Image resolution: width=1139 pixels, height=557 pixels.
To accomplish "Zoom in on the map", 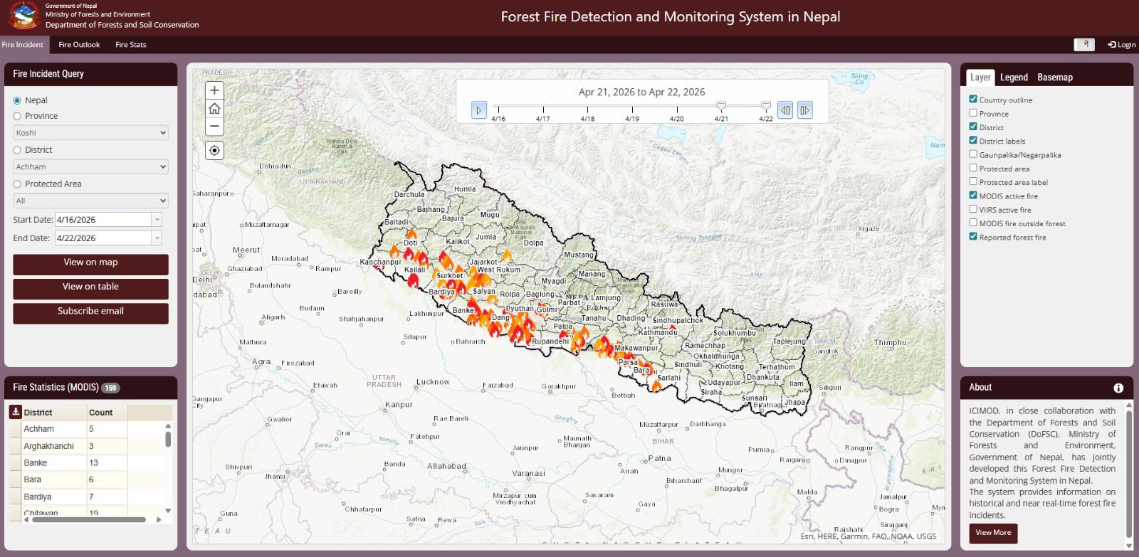I will click(x=214, y=90).
